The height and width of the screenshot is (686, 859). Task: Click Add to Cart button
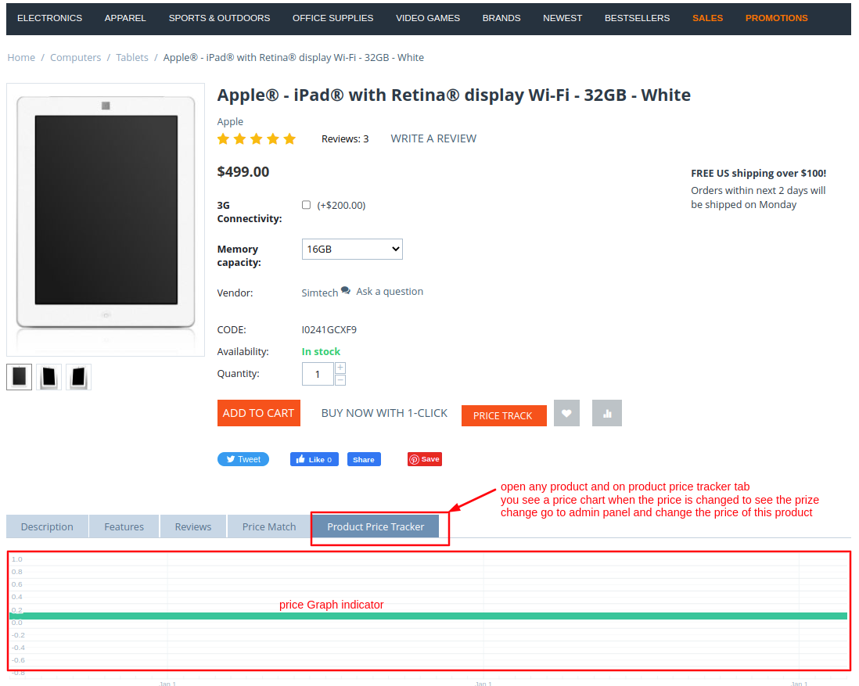[259, 413]
